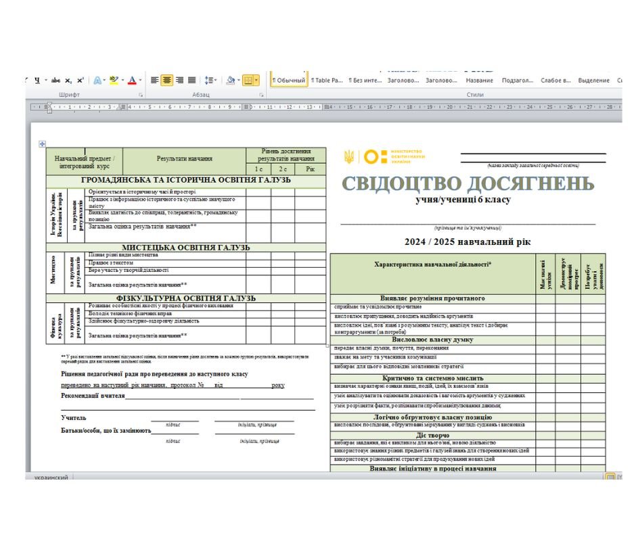Expand highlight color dropdown arrow
The image size is (636, 533).
(122, 80)
